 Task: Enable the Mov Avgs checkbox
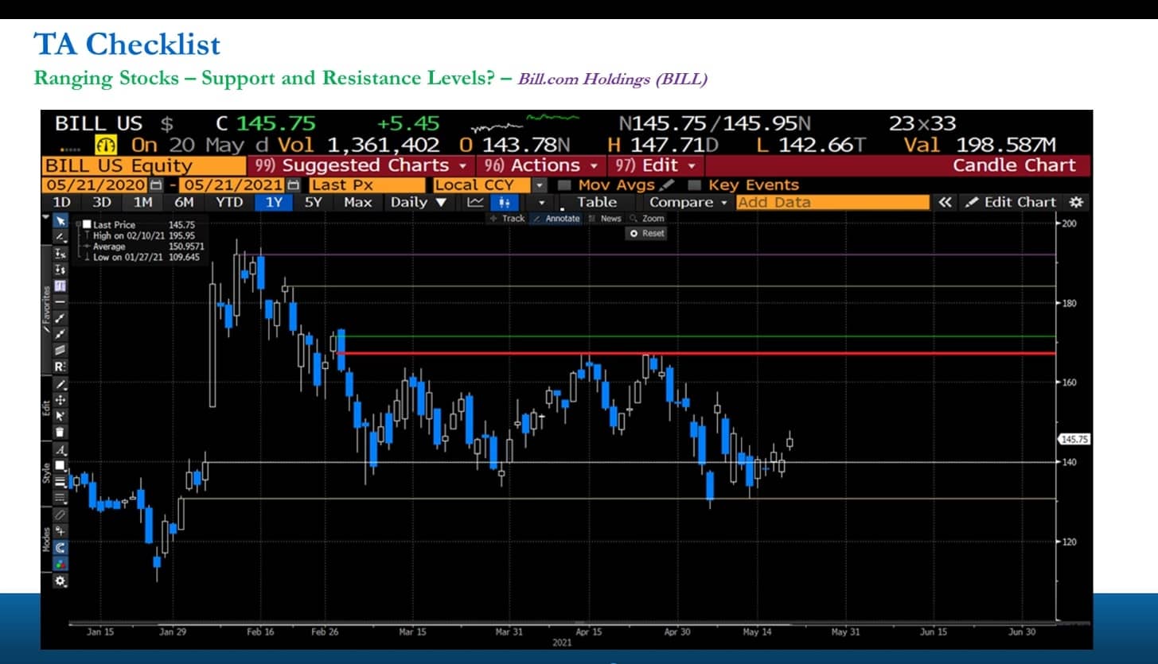[x=564, y=184]
